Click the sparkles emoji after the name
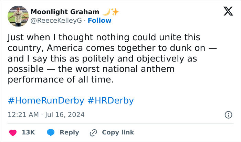The height and width of the screenshot is (142, 241). pyautogui.click(x=114, y=12)
